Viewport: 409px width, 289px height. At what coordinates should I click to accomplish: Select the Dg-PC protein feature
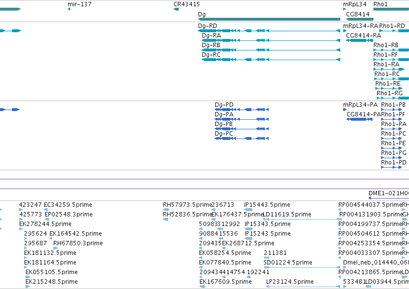[x=242, y=138]
